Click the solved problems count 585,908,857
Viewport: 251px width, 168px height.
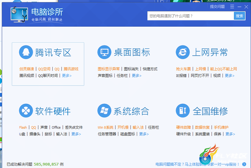point(46,164)
